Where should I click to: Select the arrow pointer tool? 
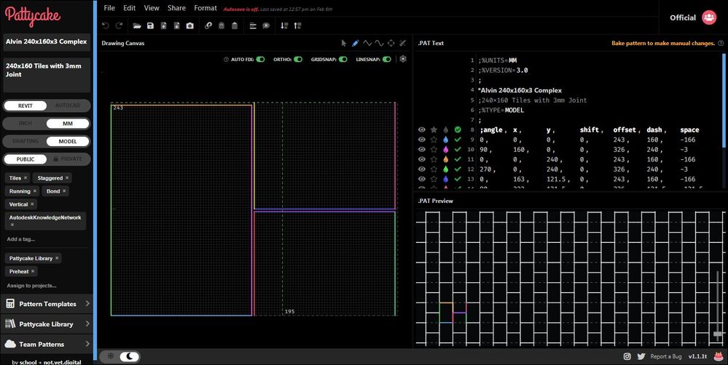(344, 43)
